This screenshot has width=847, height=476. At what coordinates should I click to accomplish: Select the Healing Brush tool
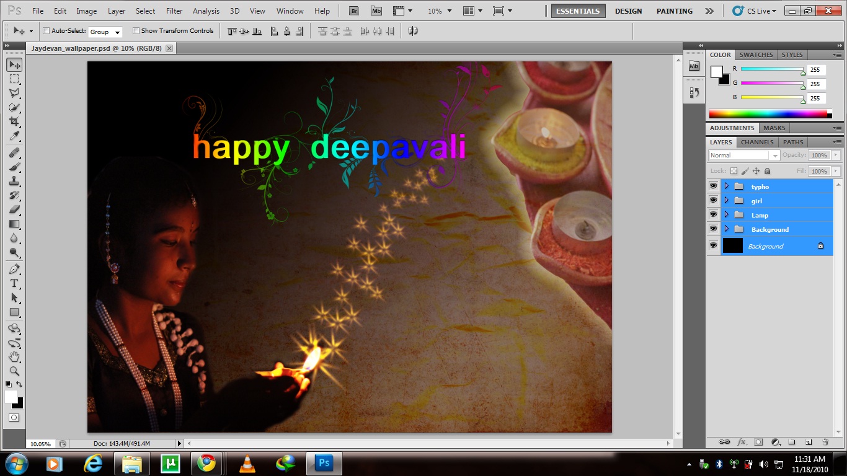point(14,153)
